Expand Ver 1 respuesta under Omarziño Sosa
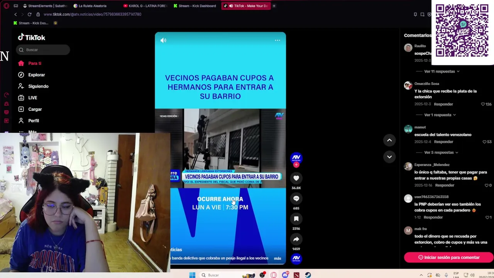Screen dimensions: 494x278 [x=440, y=115]
